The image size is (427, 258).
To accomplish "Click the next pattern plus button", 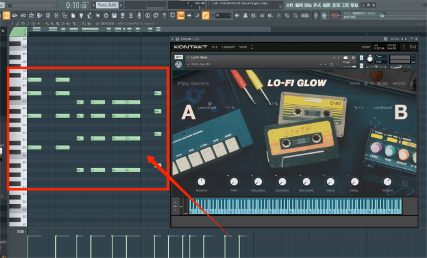I will 121,5.
